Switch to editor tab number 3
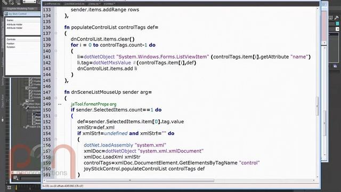Image resolution: width=341 pixels, height=192 pixels. point(94,4)
